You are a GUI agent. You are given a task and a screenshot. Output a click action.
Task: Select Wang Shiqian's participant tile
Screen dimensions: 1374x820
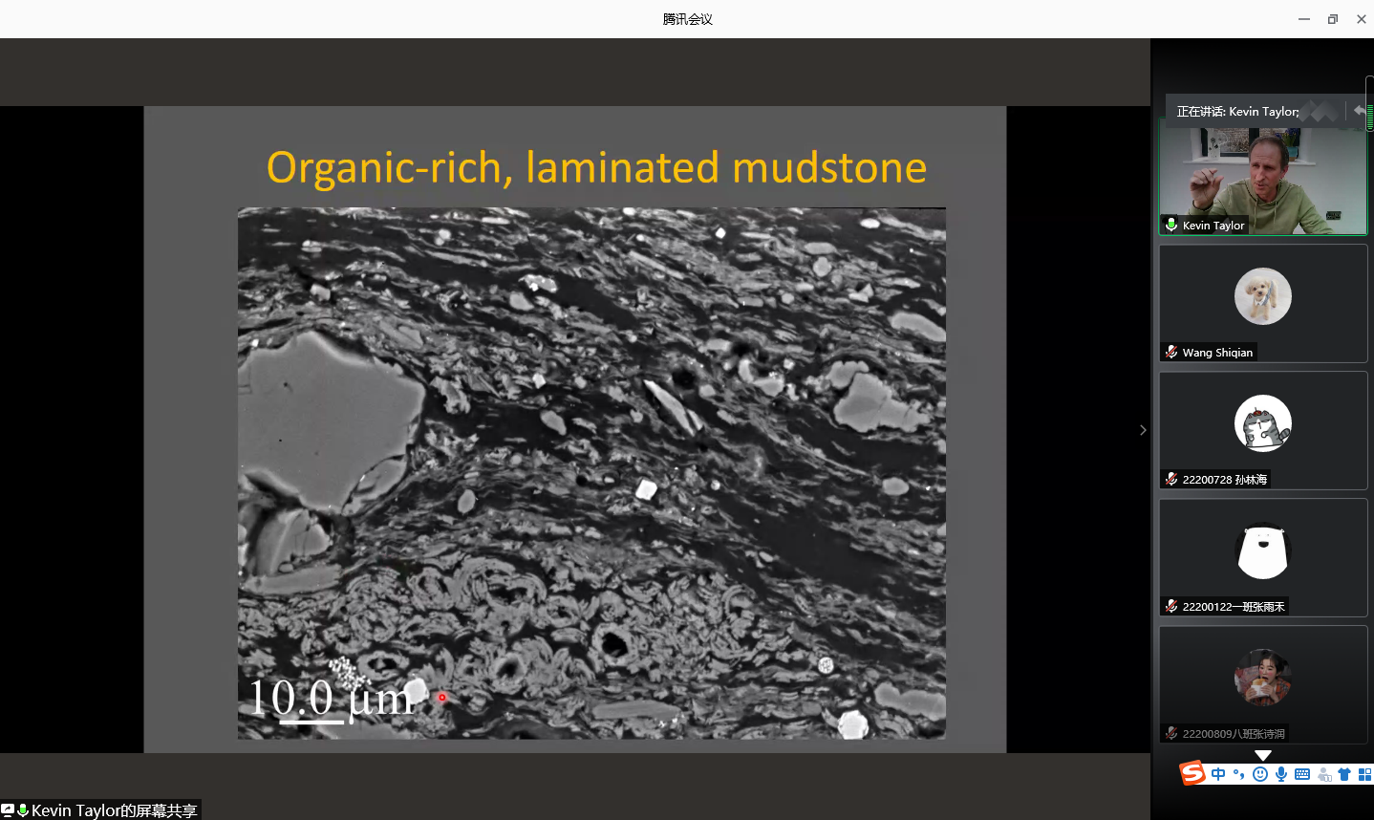(x=1262, y=303)
